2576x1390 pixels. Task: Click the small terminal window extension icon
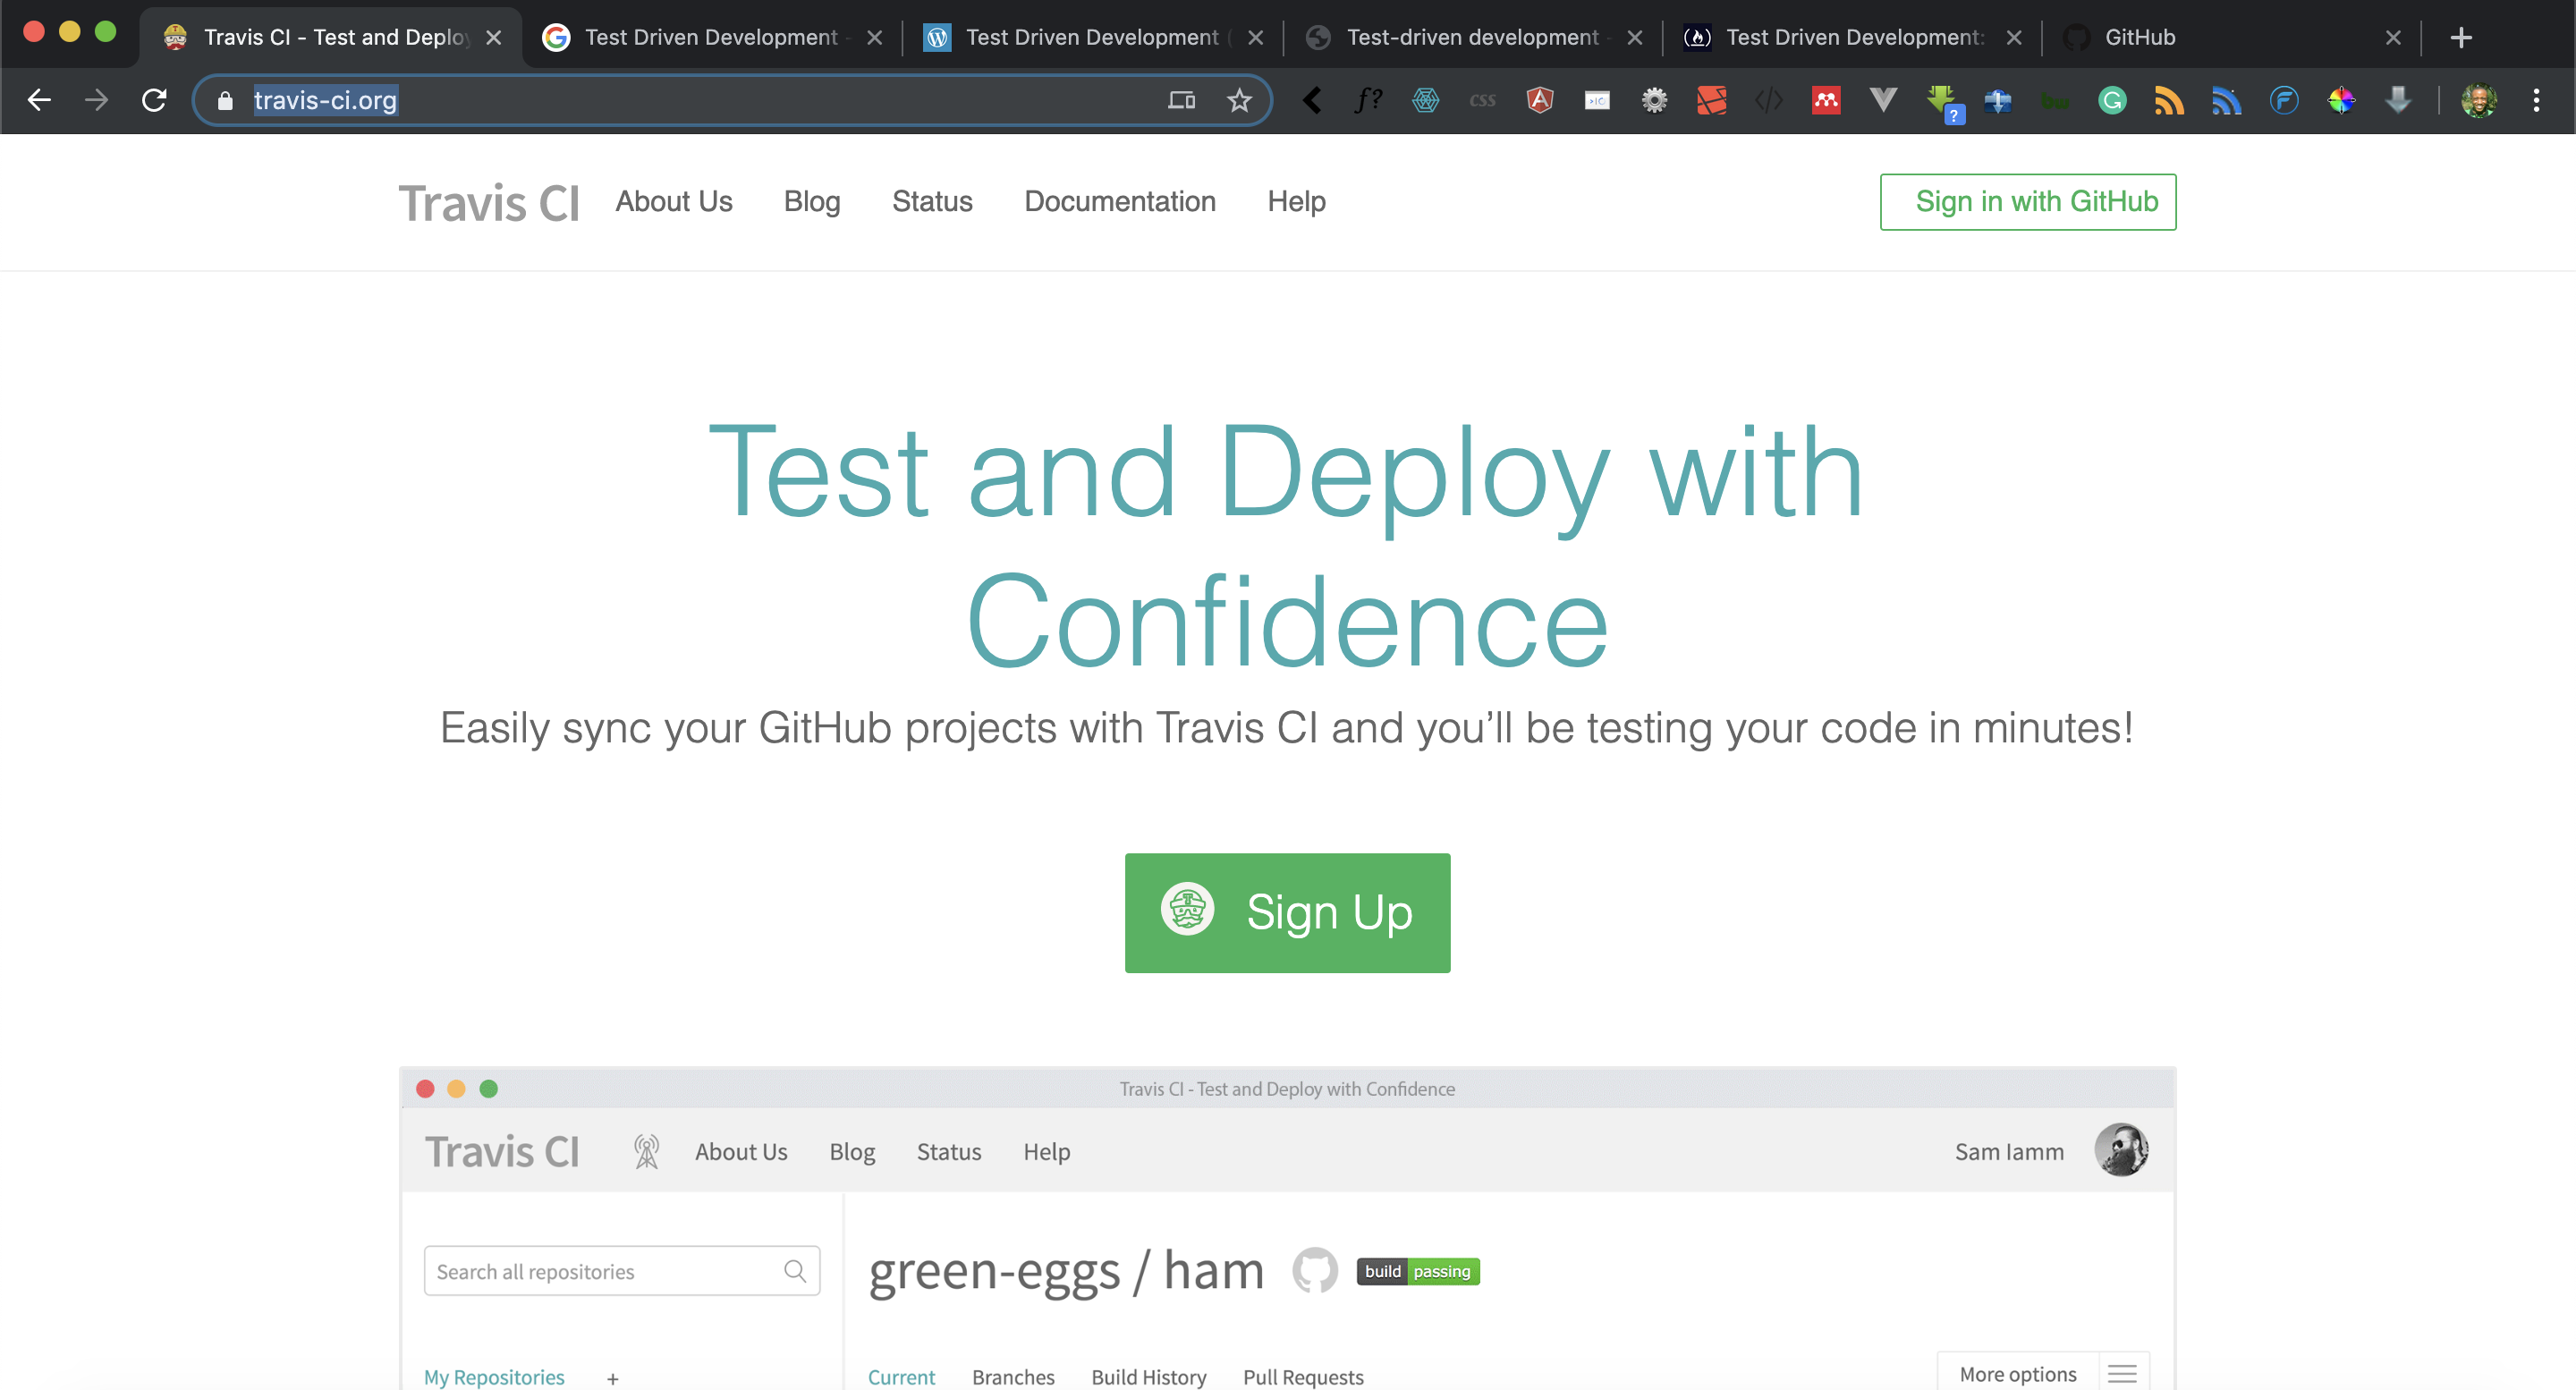pos(1597,100)
